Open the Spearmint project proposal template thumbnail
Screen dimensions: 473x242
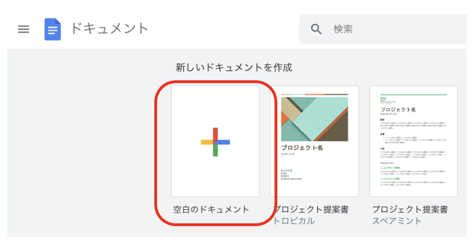(413, 141)
